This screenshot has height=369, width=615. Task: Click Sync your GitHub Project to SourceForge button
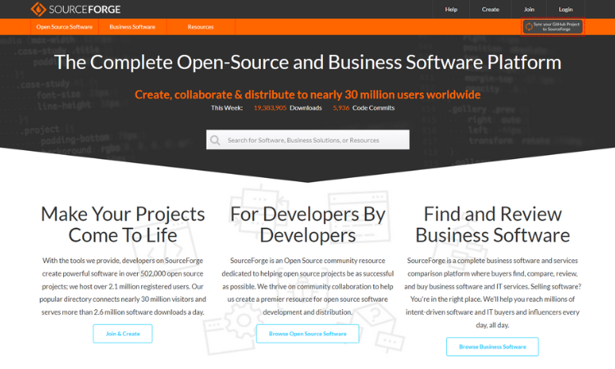click(553, 27)
